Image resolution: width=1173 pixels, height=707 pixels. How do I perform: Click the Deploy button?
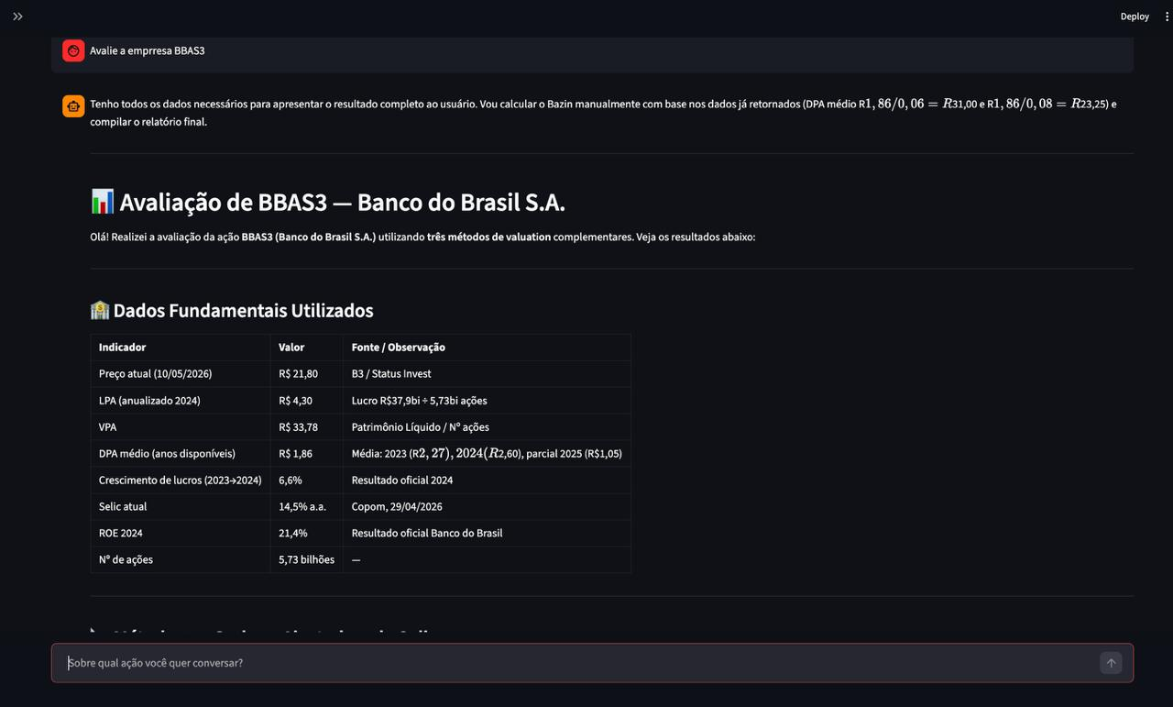coord(1135,17)
